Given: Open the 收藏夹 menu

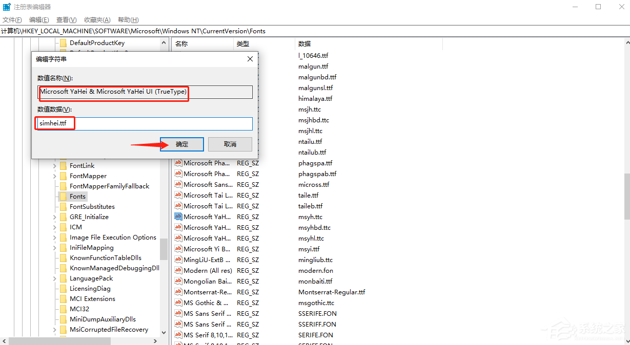Looking at the screenshot, I should (96, 19).
